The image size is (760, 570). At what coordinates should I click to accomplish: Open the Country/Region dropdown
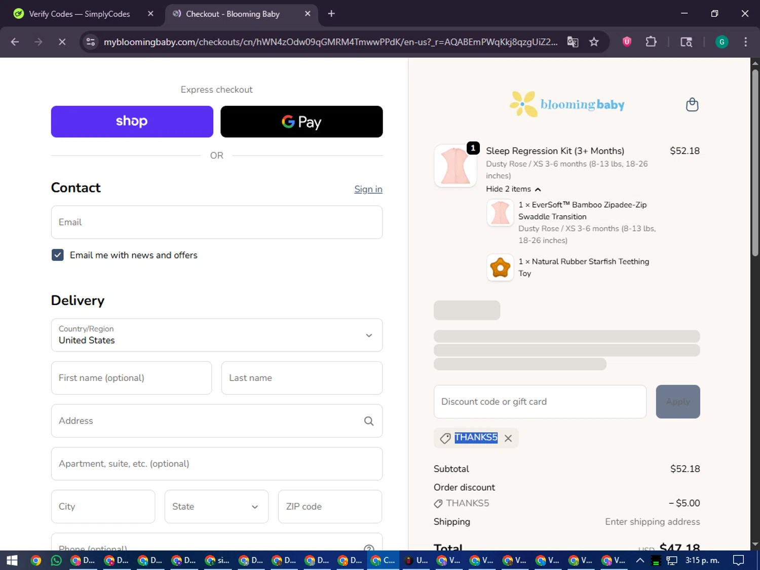click(x=217, y=335)
